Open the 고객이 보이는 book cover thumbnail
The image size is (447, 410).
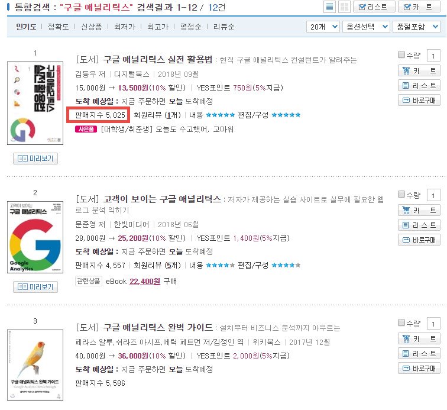pos(35,237)
